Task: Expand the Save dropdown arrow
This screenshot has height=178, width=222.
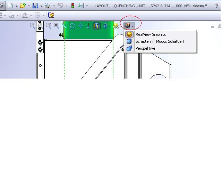Action: (x=41, y=6)
